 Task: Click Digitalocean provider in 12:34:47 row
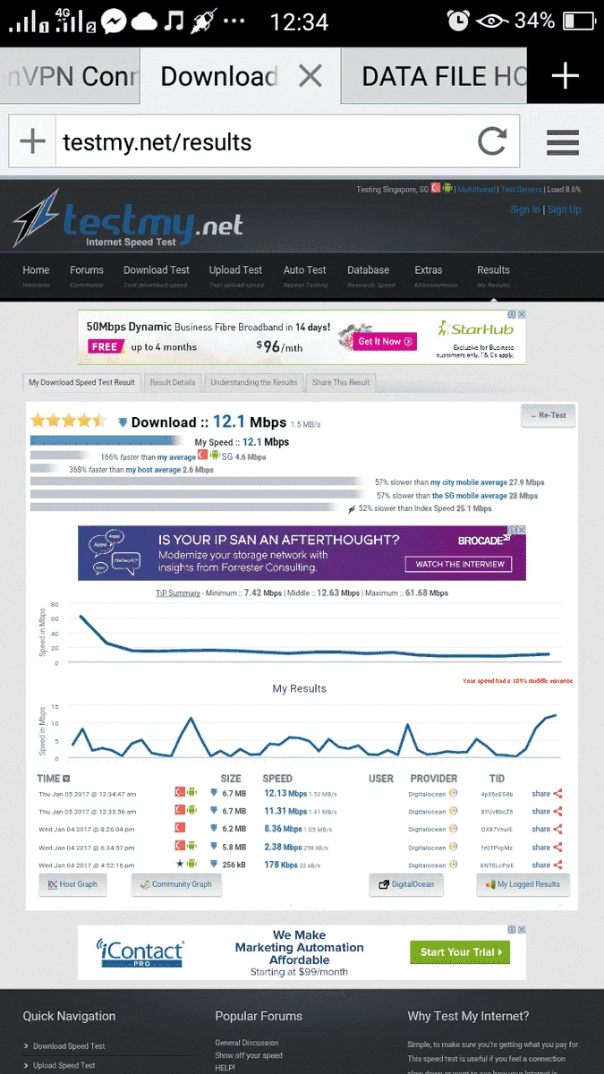427,794
